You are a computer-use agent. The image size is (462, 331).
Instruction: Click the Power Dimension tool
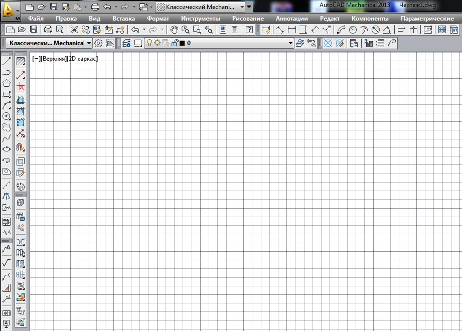click(x=266, y=30)
